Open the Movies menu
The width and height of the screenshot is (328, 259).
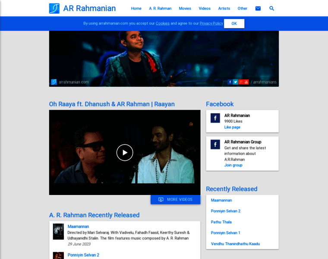pos(185,8)
